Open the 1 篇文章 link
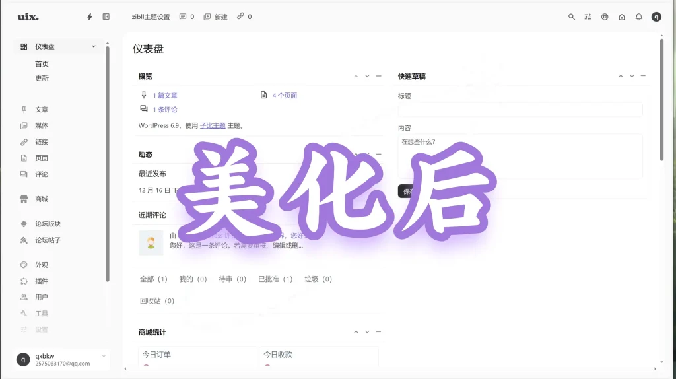 (x=165, y=95)
